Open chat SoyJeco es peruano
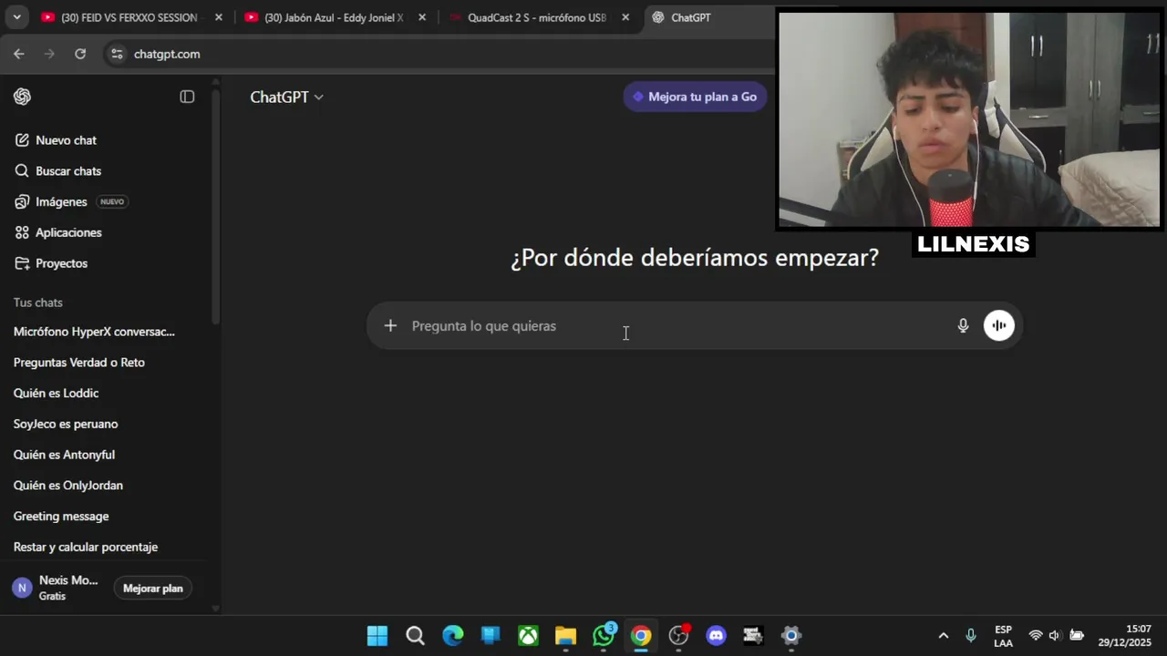 66,424
